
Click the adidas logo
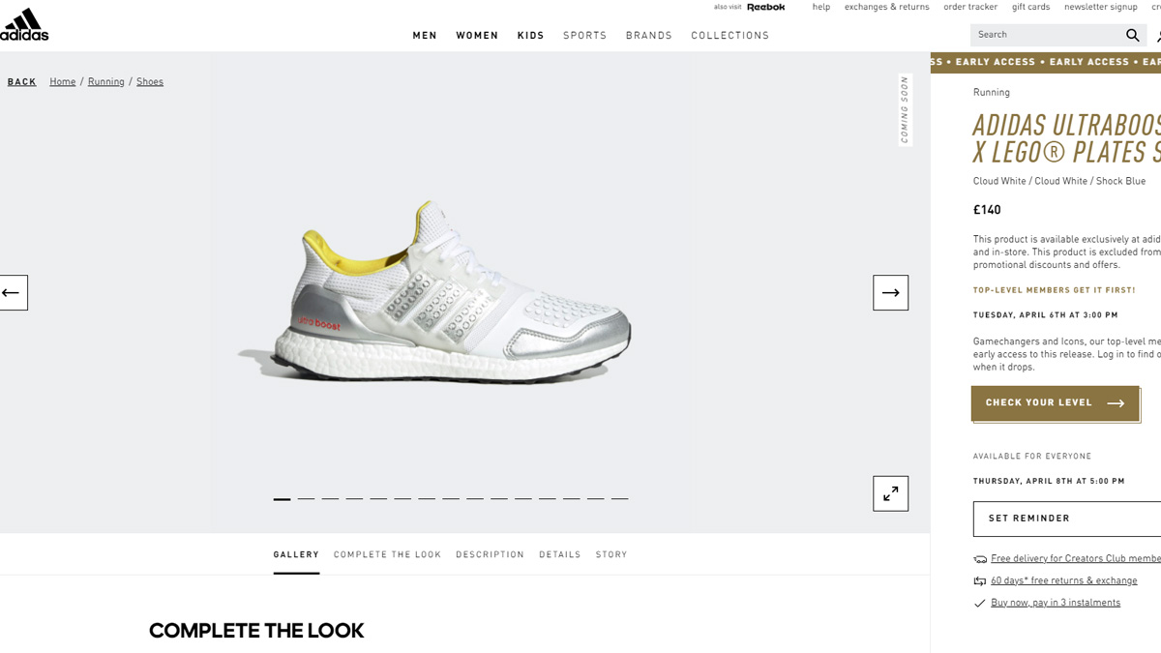(x=23, y=25)
